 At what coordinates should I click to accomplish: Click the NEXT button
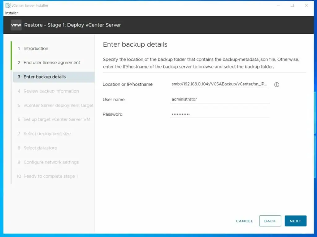[295, 221]
